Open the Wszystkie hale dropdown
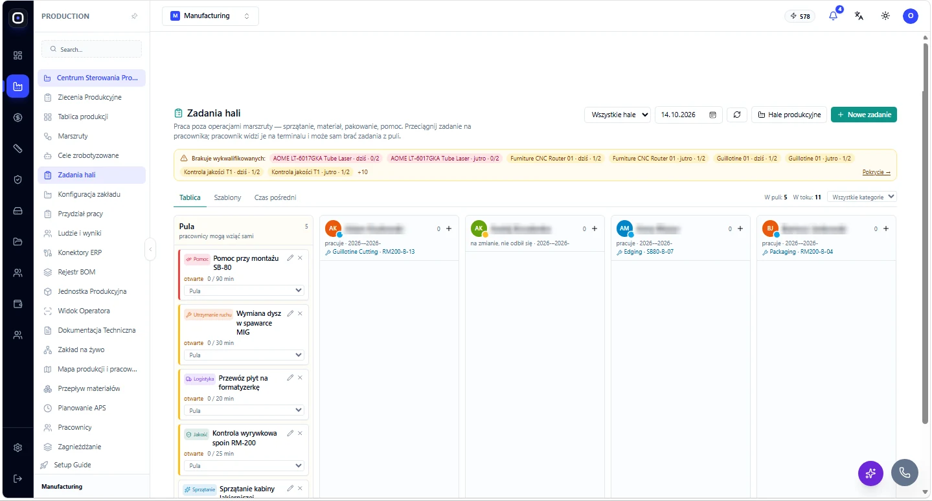Image resolution: width=932 pixels, height=501 pixels. 617,115
